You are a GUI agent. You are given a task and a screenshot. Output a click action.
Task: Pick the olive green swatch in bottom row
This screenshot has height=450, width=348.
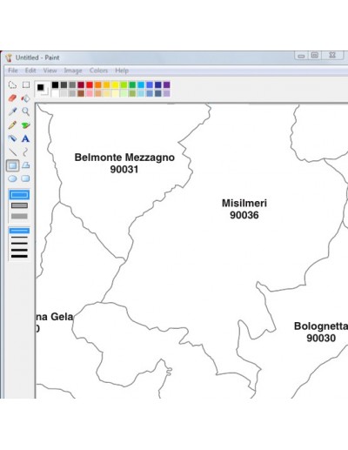(132, 93)
